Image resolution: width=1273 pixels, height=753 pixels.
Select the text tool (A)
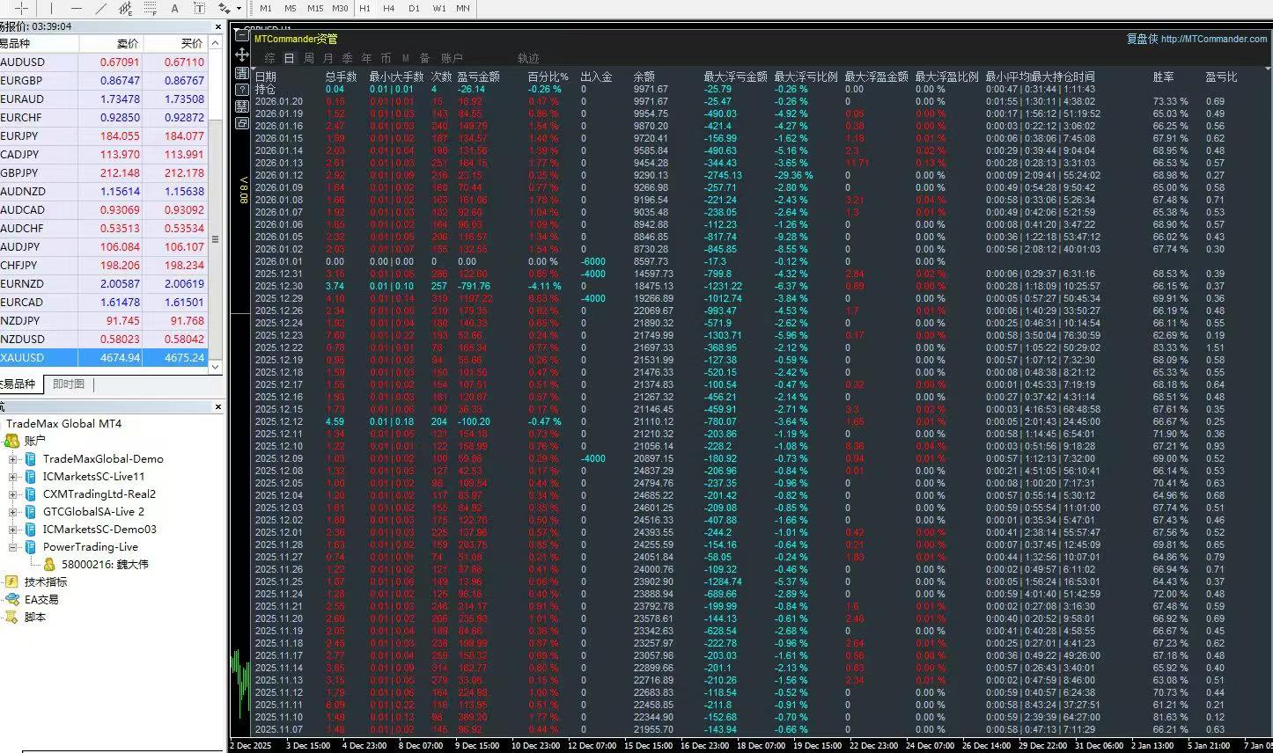[x=174, y=8]
